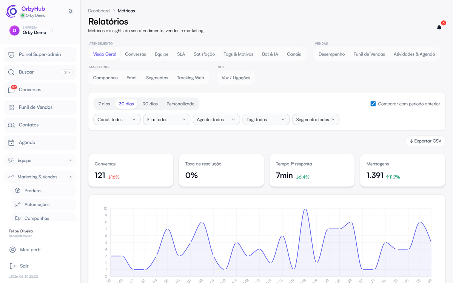The height and width of the screenshot is (283, 453).
Task: Open the Segmento: todos dropdown
Action: (x=316, y=120)
